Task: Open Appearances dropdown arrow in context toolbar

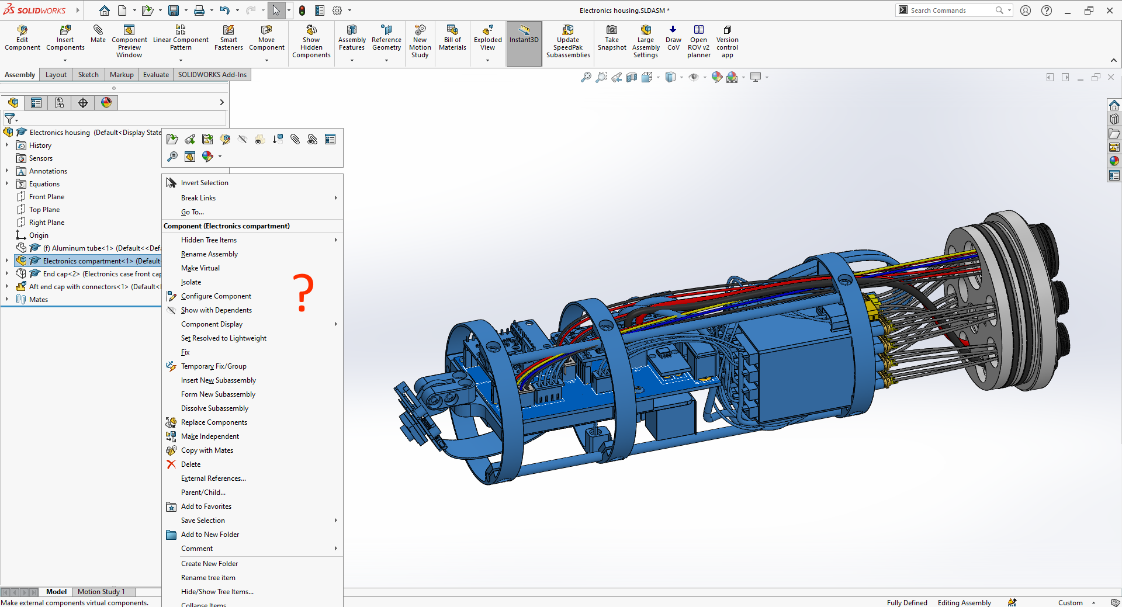Action: [x=220, y=157]
